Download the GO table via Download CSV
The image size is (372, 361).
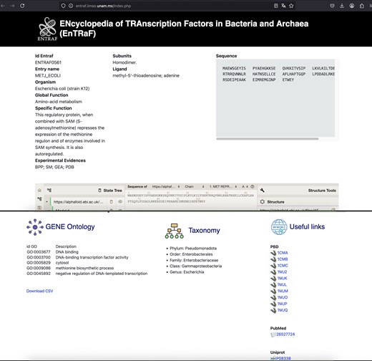pos(40,291)
